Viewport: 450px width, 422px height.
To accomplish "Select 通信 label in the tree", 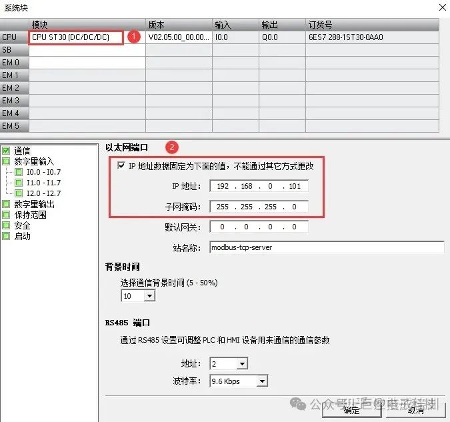I will 22,151.
